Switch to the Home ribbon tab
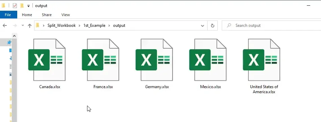The image size is (321, 122). click(27, 15)
